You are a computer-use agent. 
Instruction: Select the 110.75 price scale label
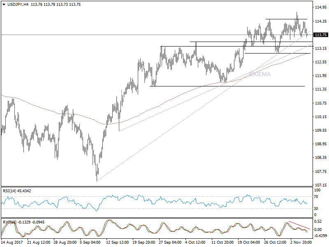321,103
